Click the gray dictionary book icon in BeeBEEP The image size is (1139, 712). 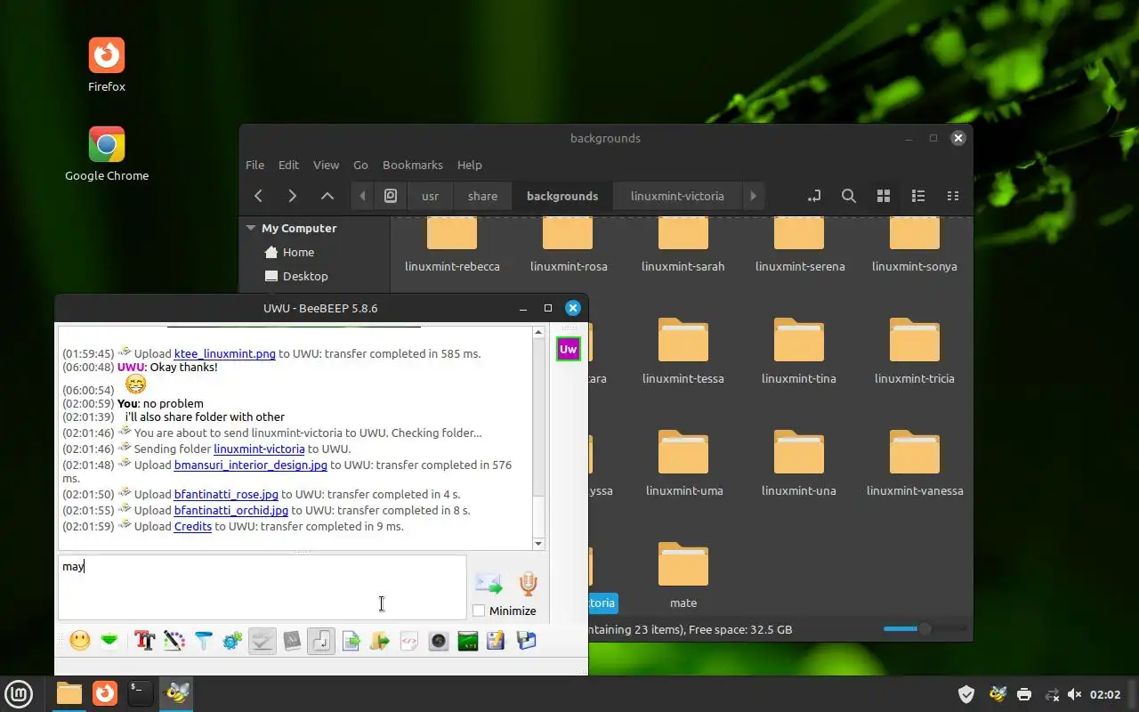click(x=292, y=641)
